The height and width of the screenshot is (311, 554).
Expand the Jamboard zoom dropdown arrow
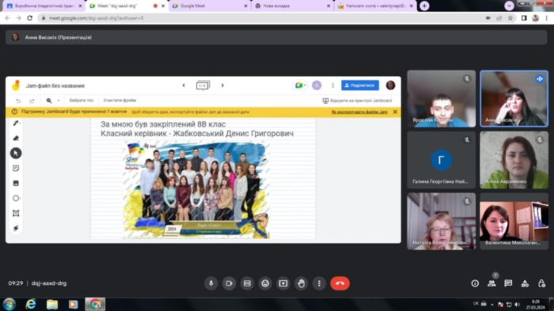click(59, 101)
